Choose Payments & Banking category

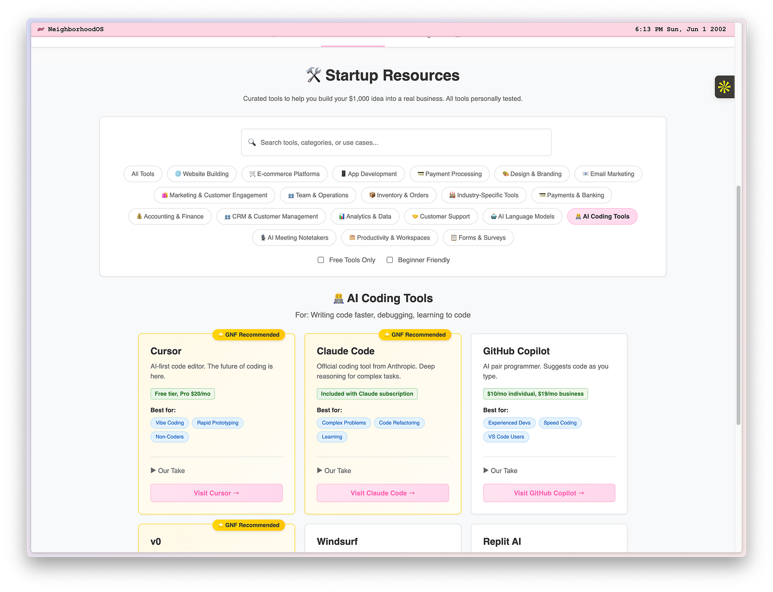(x=572, y=195)
